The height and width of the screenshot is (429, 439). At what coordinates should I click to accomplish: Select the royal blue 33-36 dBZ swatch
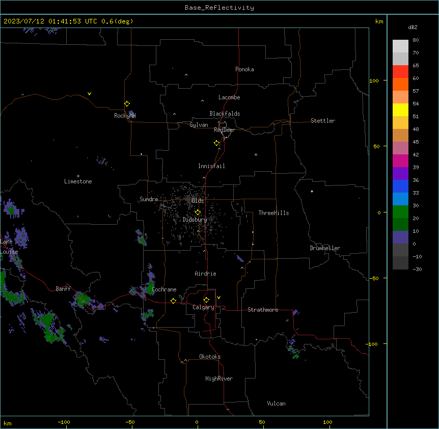400,186
